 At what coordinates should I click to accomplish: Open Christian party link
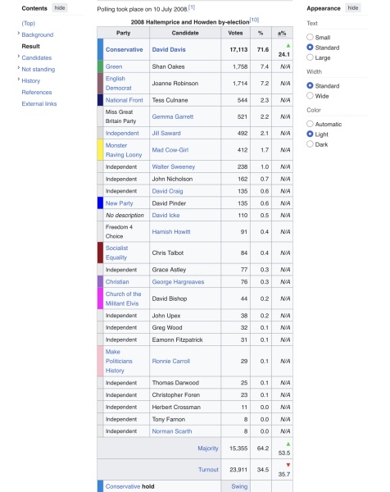117,282
